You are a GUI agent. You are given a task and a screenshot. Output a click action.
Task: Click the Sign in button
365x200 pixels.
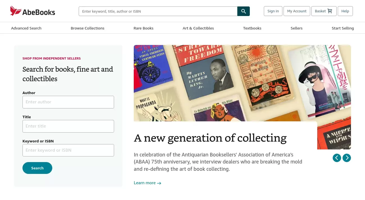[273, 11]
